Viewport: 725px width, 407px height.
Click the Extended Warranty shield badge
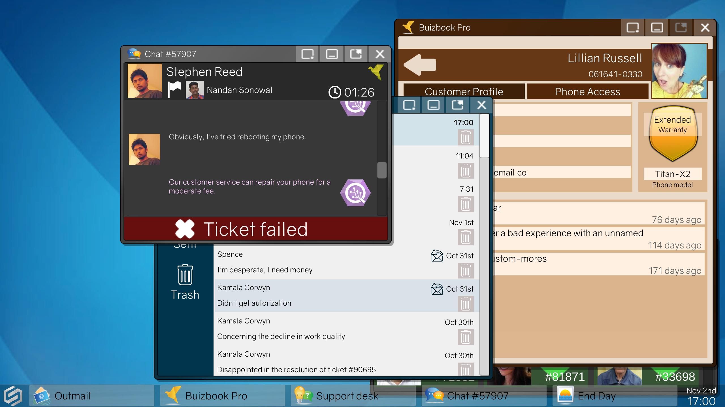(673, 134)
